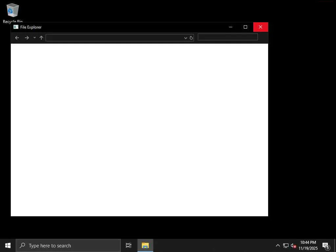Expand the address bar history dropdown
The image size is (336, 252).
coord(186,38)
